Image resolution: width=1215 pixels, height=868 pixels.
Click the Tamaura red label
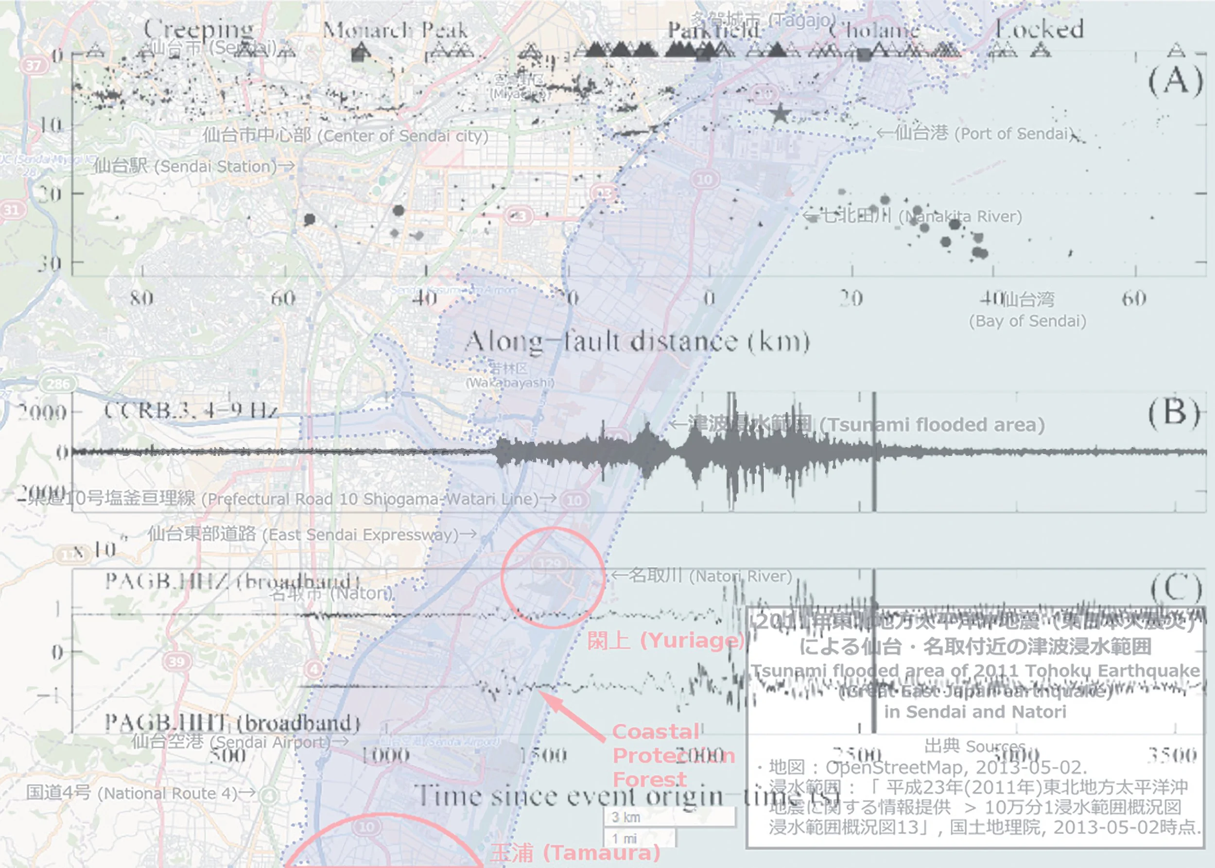click(574, 853)
